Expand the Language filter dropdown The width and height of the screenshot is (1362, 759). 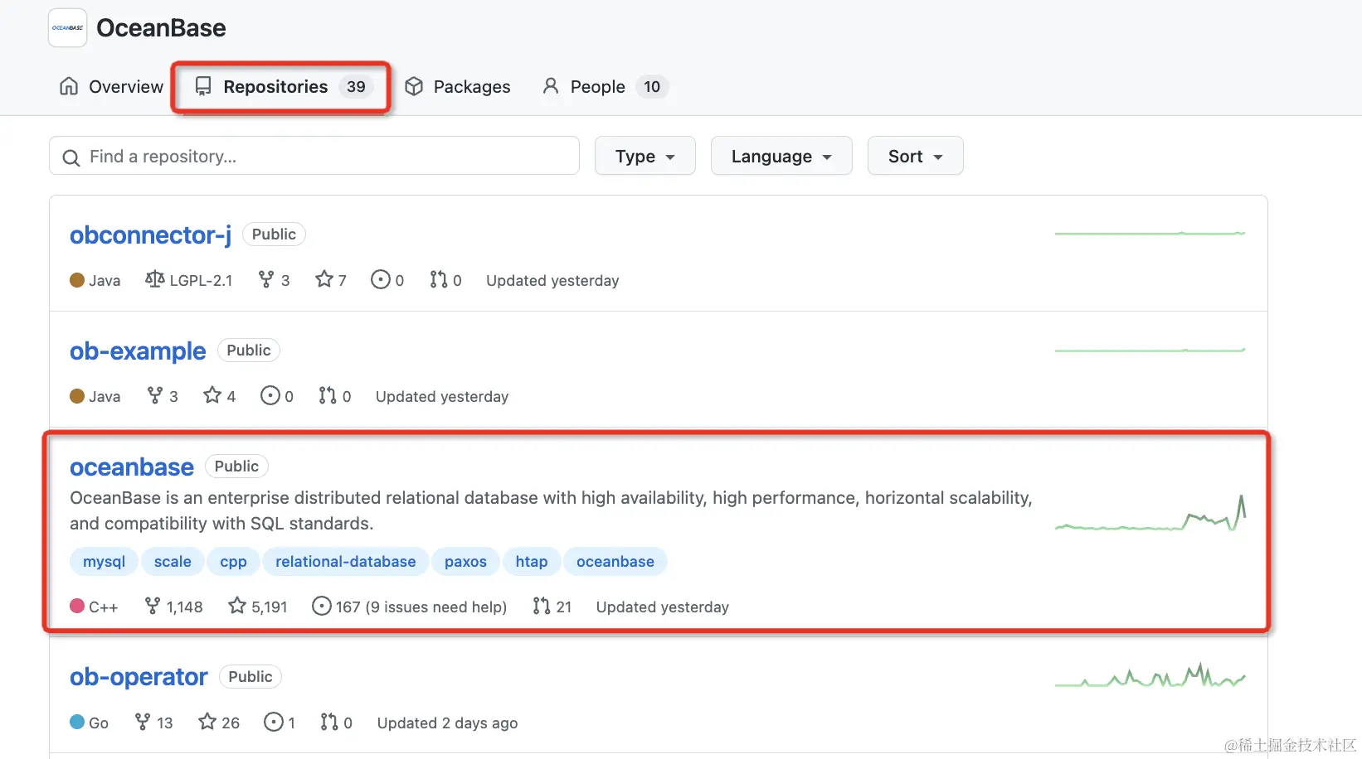[781, 156]
